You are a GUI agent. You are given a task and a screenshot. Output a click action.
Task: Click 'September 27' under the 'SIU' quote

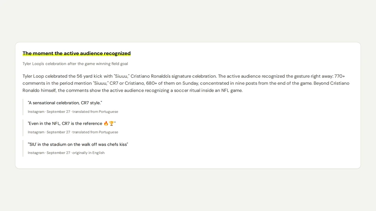pyautogui.click(x=58, y=153)
